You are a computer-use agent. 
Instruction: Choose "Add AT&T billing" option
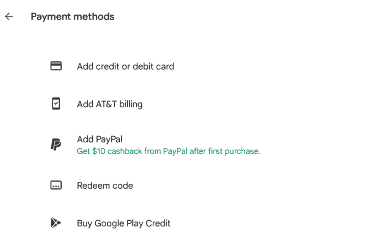coord(109,104)
